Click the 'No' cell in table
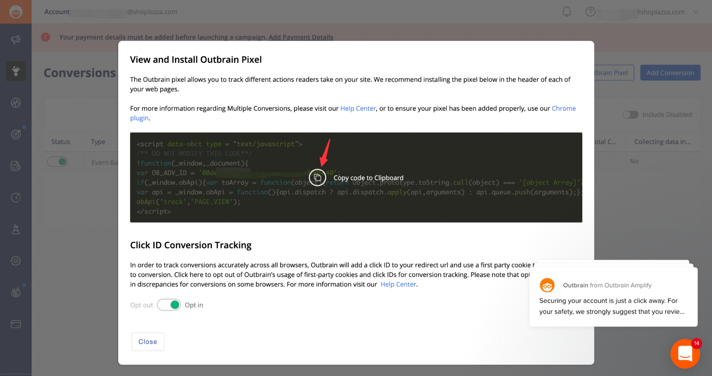The height and width of the screenshot is (376, 712). coord(634,161)
